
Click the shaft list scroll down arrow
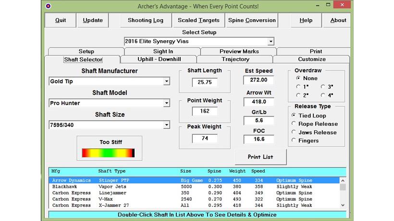click(343, 205)
